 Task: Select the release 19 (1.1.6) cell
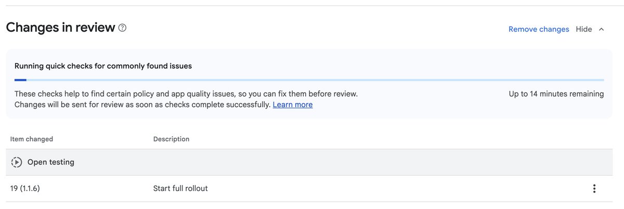(x=25, y=188)
